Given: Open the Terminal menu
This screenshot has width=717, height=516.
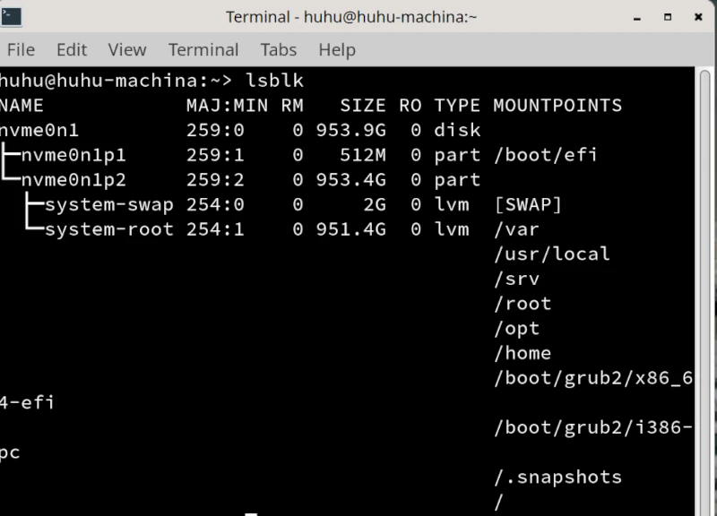Looking at the screenshot, I should (203, 50).
